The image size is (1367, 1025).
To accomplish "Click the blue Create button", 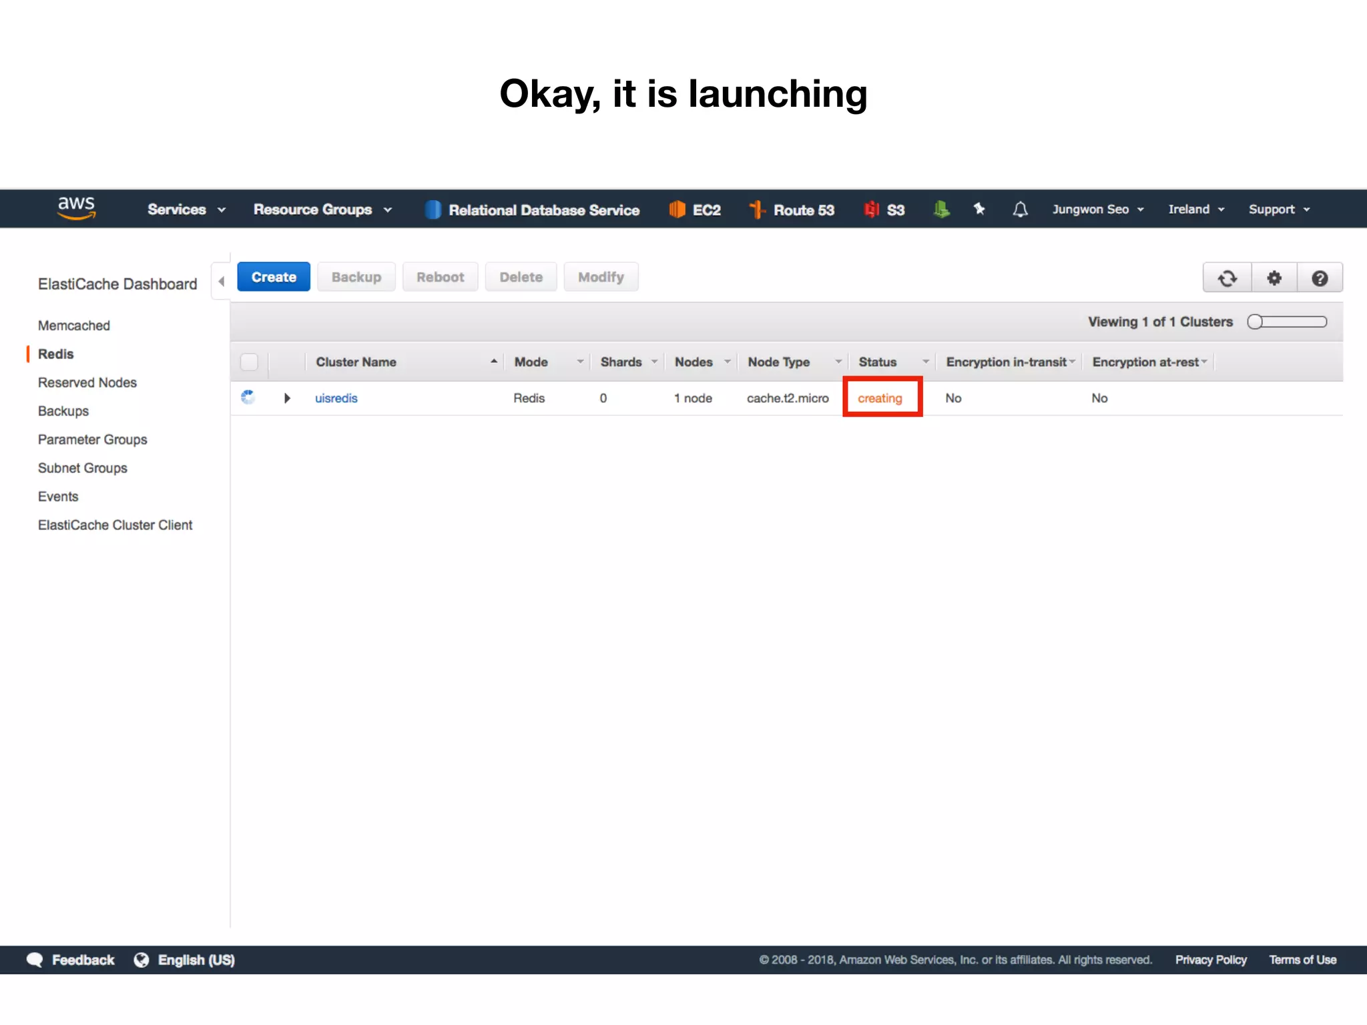I will coord(274,277).
